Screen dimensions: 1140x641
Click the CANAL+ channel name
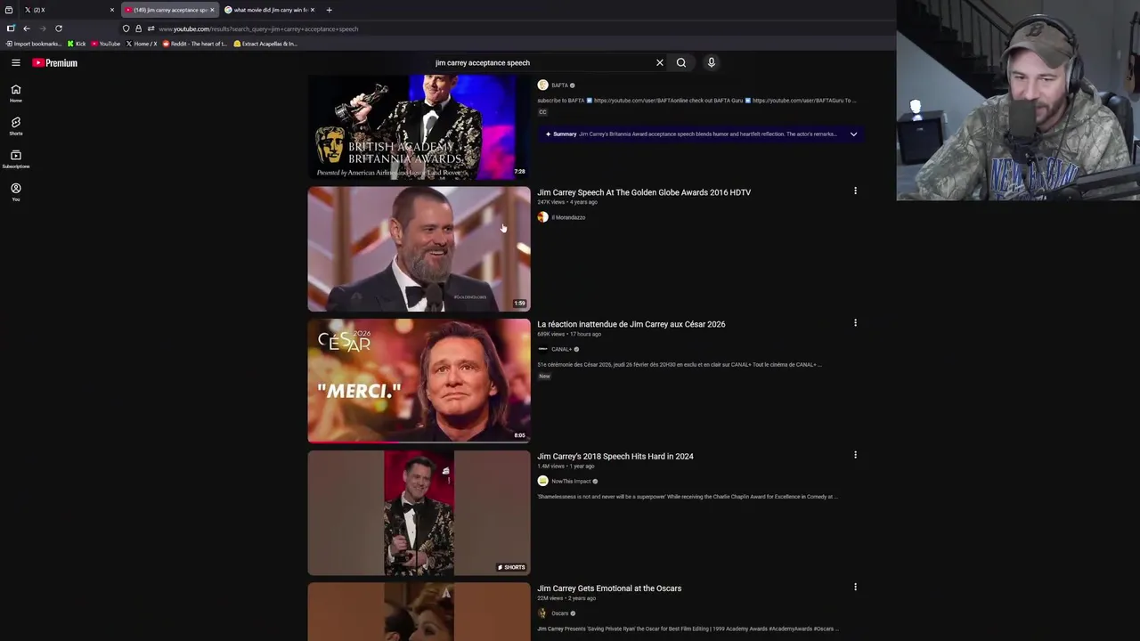[x=562, y=349]
